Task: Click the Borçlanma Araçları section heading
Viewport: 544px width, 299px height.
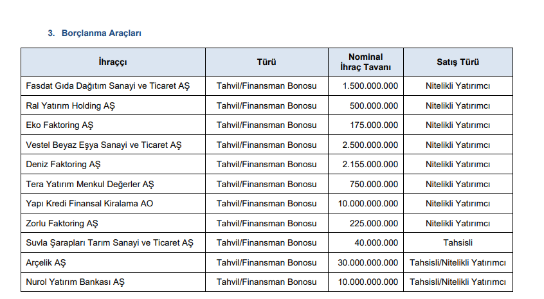Action: point(101,33)
